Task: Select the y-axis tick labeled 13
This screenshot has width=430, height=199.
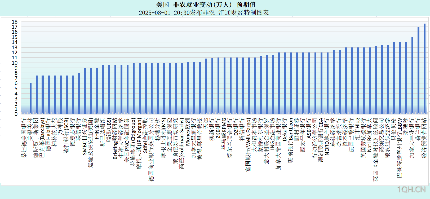Action: coord(15,47)
